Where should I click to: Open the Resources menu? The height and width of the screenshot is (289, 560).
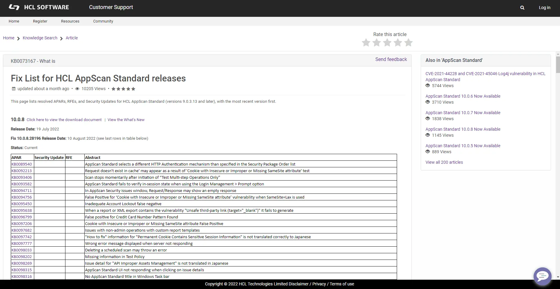(70, 21)
